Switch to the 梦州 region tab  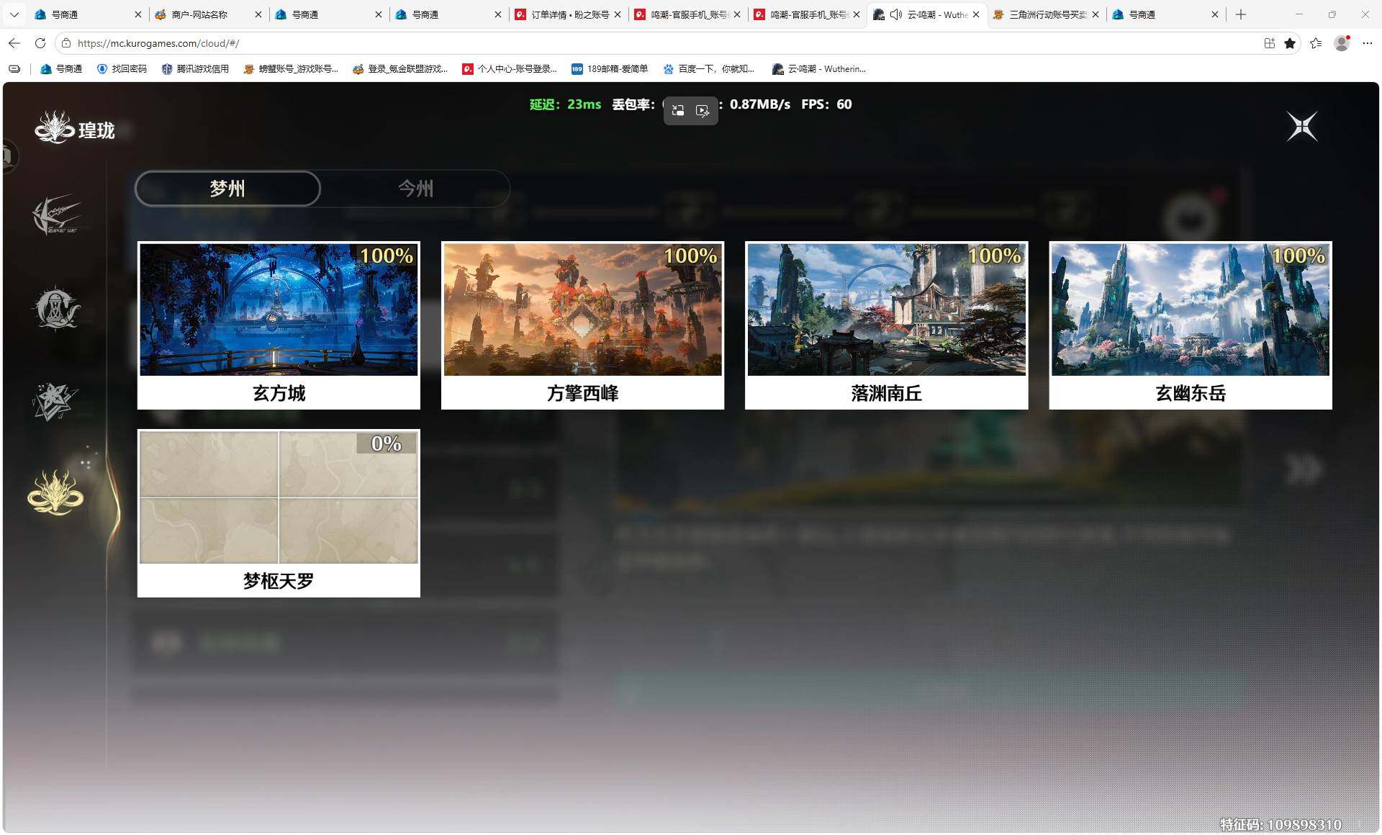coord(227,189)
